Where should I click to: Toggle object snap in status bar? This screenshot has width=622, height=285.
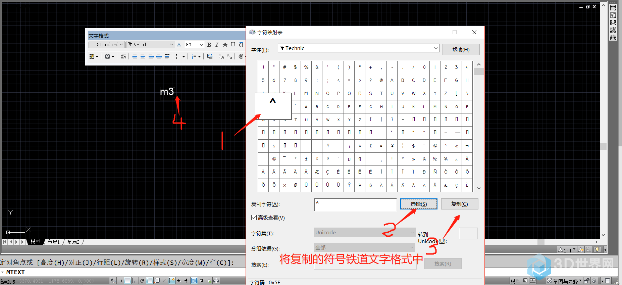click(x=150, y=281)
